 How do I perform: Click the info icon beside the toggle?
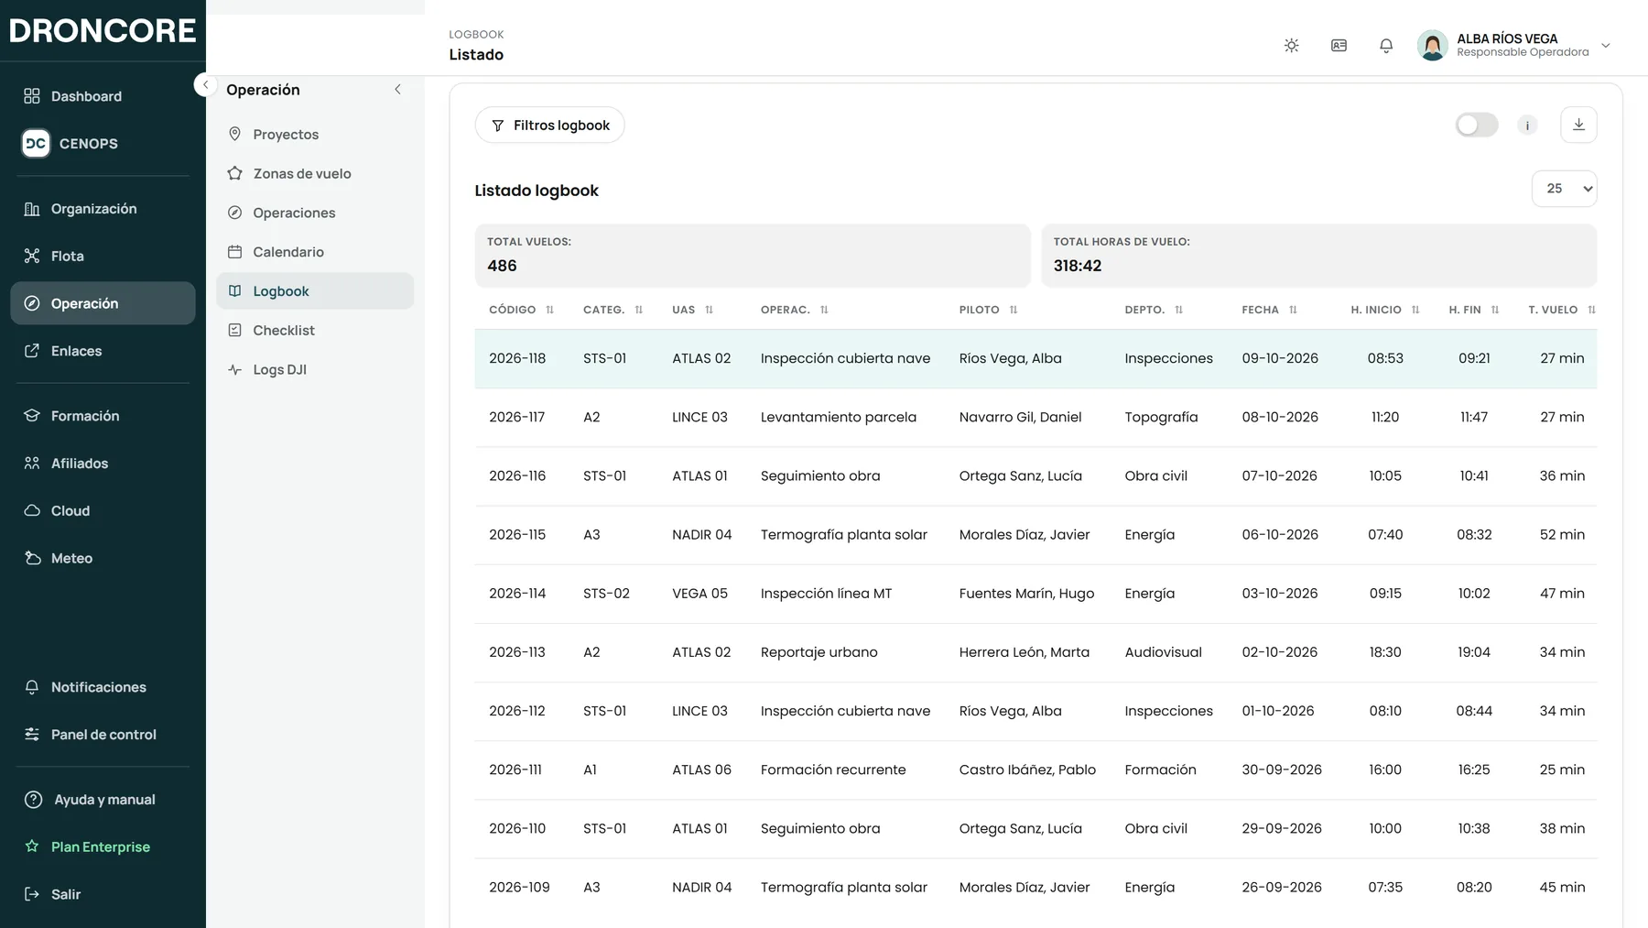[1527, 126]
